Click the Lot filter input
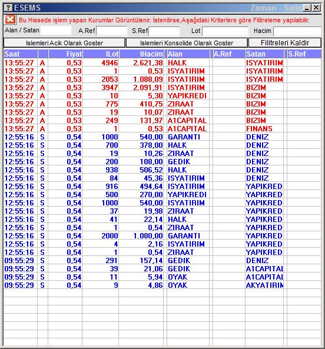This screenshot has width=325, height=349. 225,31
